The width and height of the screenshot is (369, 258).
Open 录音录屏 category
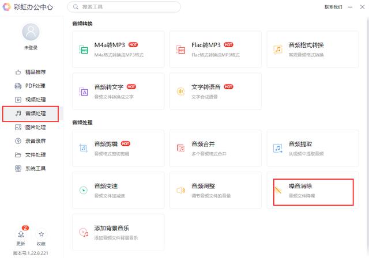coord(31,141)
